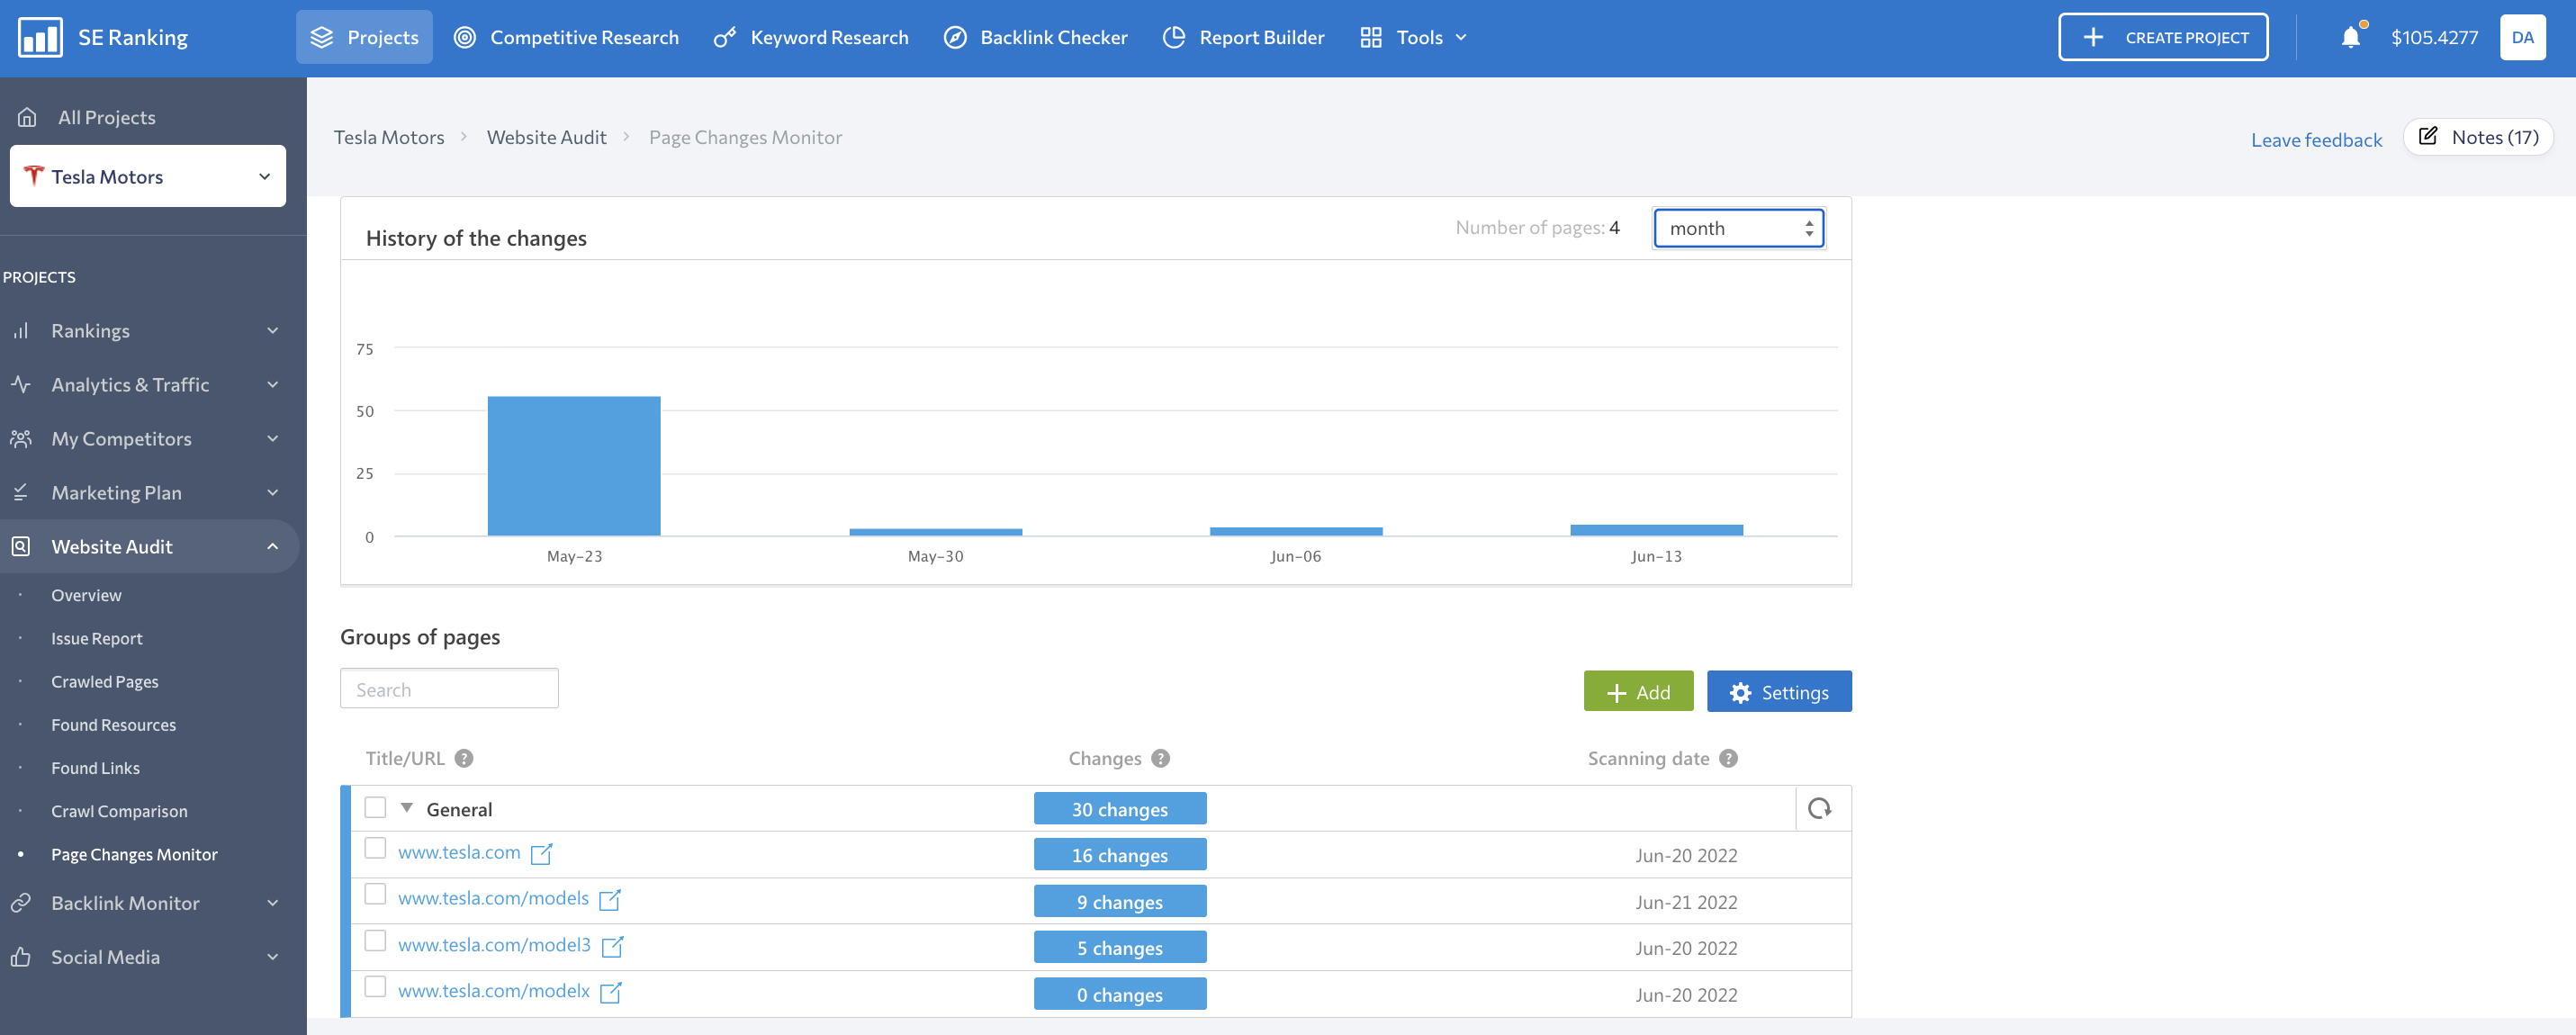Collapse the Website Audit chevron

(272, 546)
